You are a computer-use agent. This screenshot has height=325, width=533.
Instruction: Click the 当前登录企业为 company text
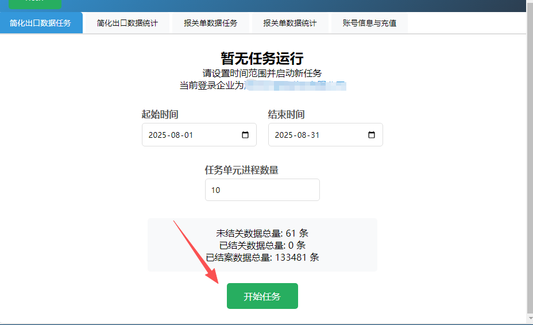coord(262,86)
